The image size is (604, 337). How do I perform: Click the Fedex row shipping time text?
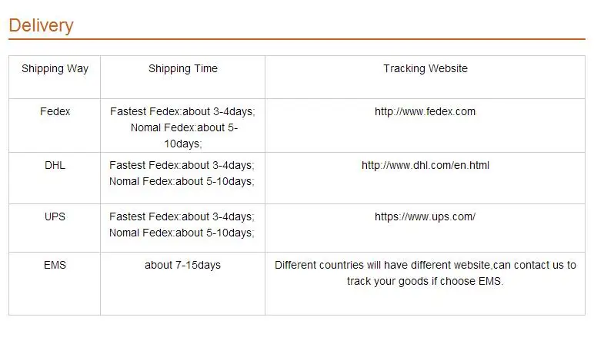(182, 127)
